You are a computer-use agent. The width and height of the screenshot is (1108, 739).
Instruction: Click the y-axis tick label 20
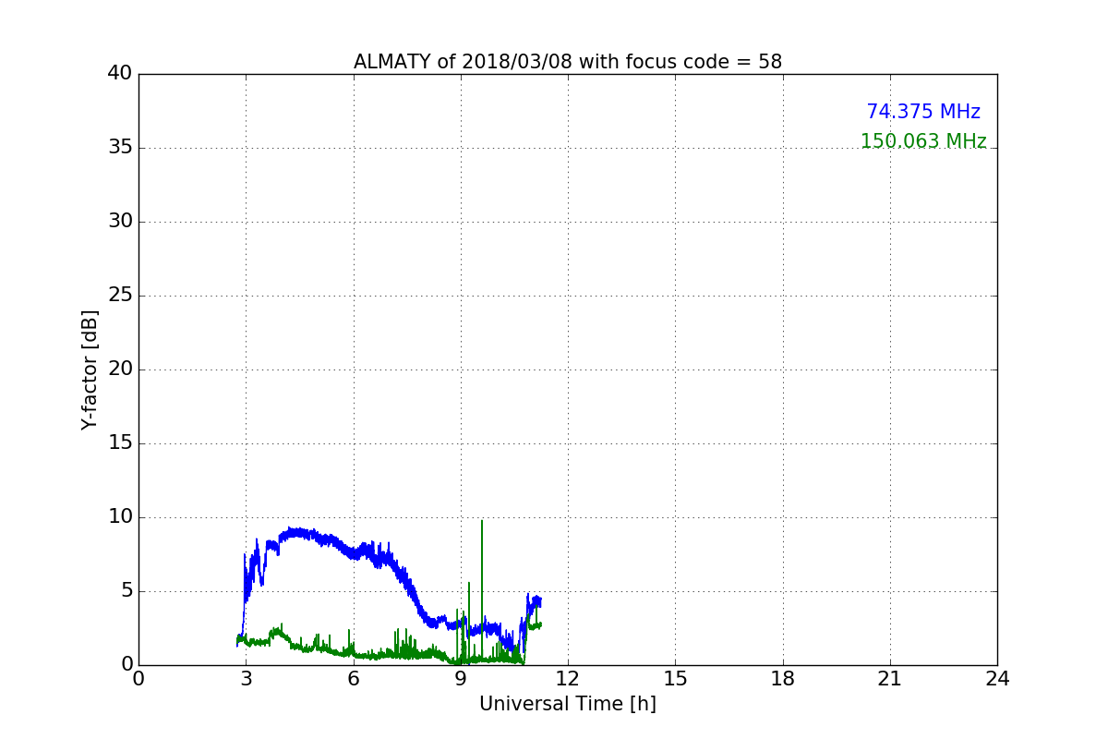pos(119,369)
